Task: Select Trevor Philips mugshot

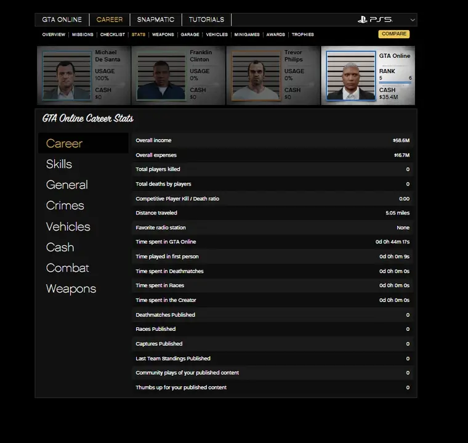Action: [x=256, y=76]
